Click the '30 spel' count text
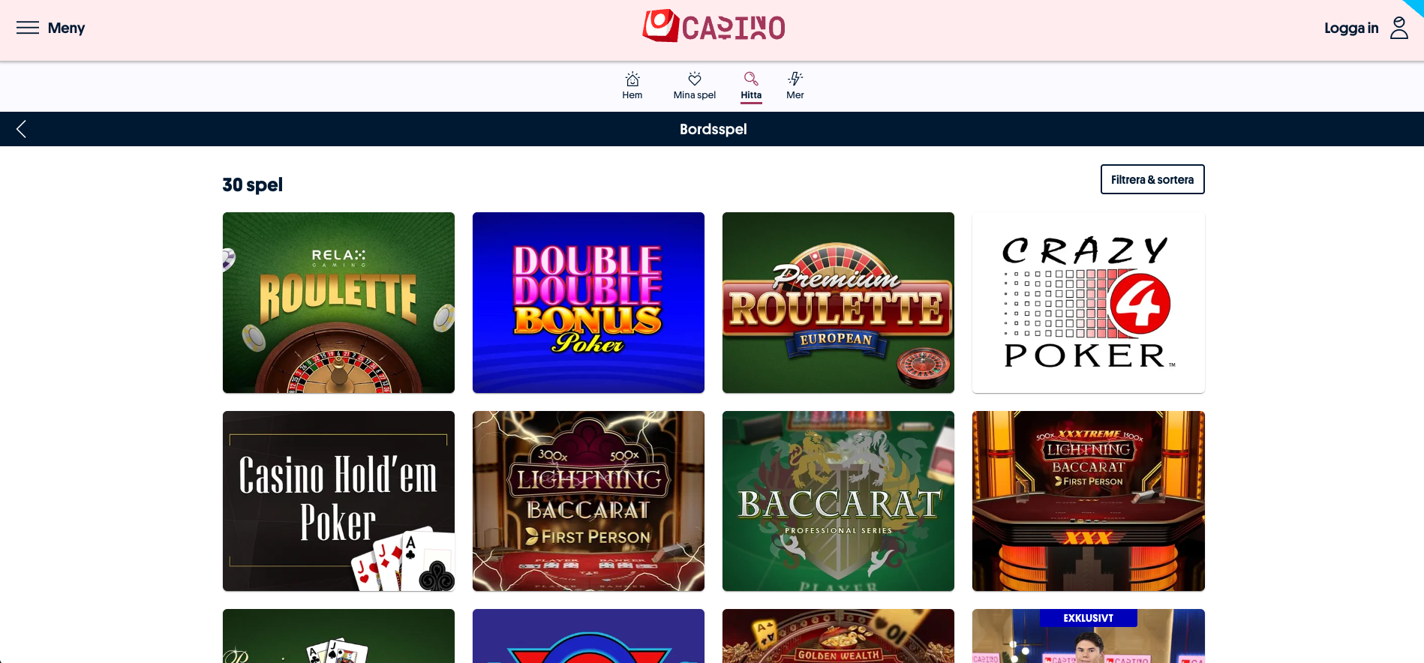The height and width of the screenshot is (663, 1424). coord(252,184)
